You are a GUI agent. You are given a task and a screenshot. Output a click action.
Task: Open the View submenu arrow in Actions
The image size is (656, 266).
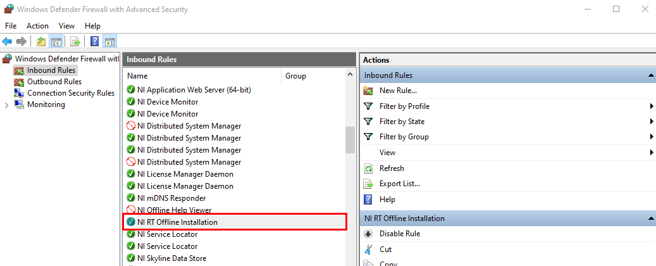[652, 153]
